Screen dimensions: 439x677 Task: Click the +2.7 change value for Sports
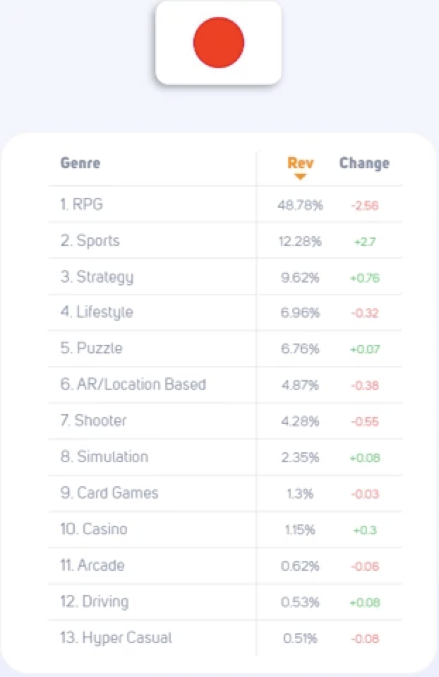pos(365,242)
